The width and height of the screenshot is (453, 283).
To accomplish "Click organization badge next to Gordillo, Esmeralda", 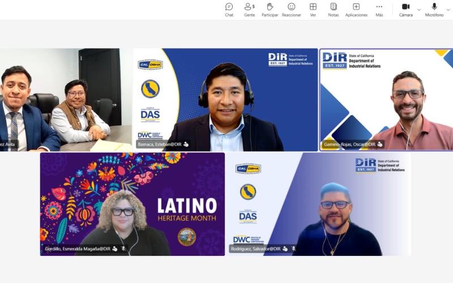I will coord(115,248).
